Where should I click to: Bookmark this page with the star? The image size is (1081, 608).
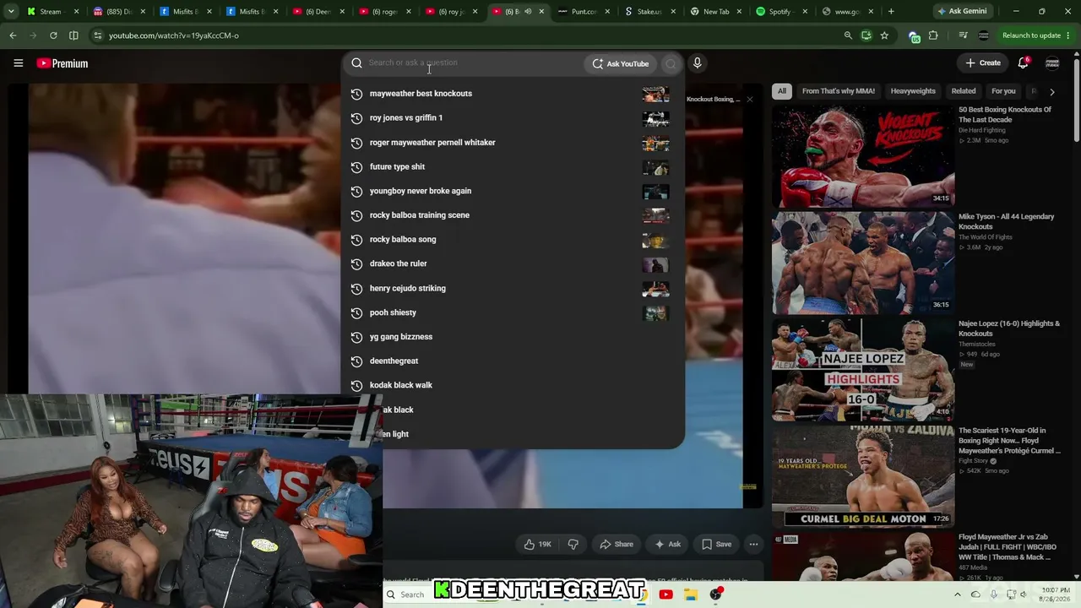[884, 35]
